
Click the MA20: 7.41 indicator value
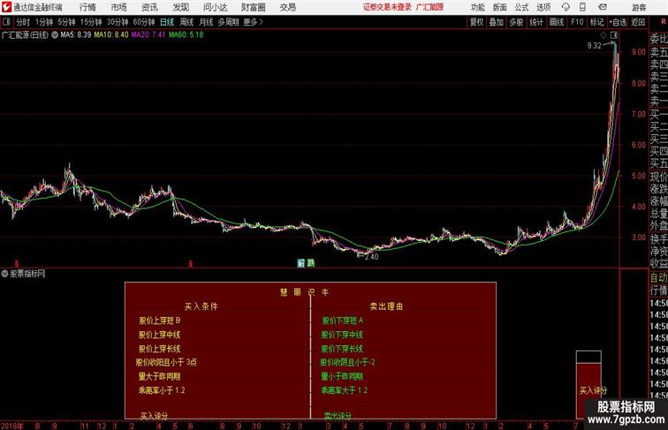(x=148, y=35)
